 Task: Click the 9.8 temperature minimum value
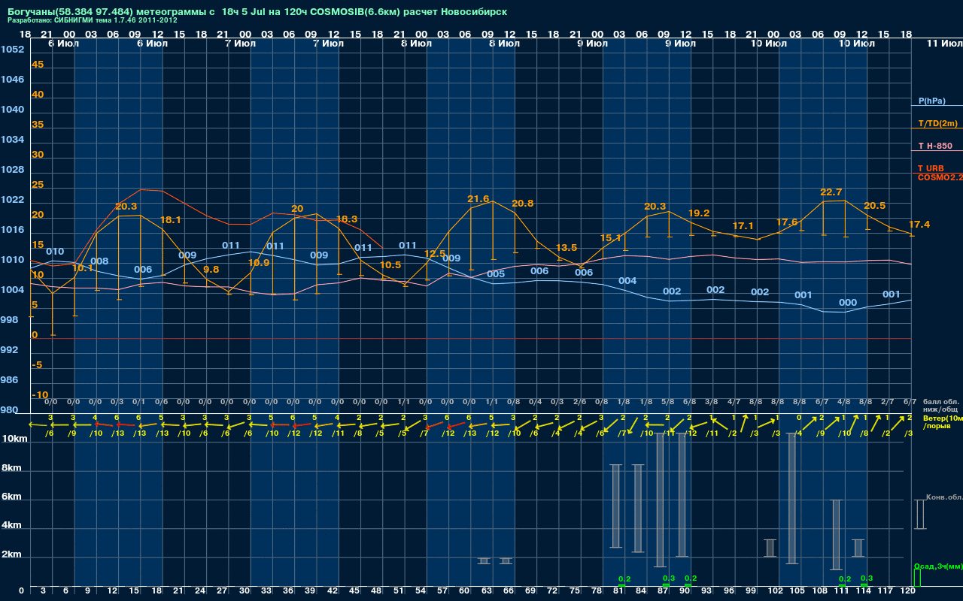coord(211,269)
